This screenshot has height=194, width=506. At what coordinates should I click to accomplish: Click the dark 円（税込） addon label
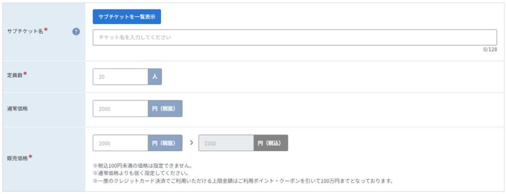(x=271, y=143)
